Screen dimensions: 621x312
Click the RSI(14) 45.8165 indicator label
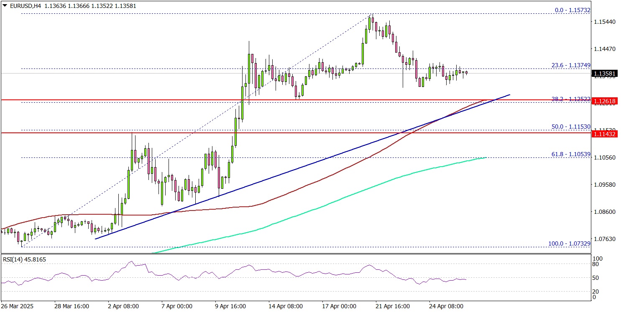click(24, 260)
